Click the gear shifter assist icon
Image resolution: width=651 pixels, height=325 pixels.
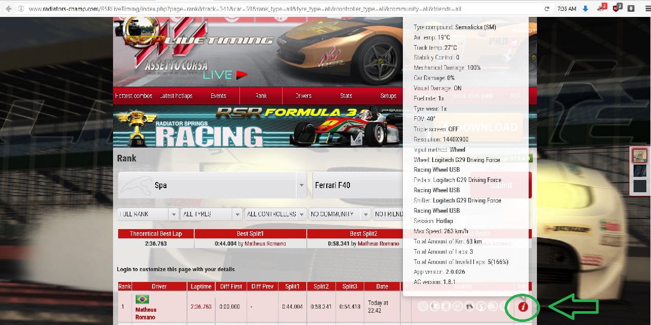(x=458, y=307)
